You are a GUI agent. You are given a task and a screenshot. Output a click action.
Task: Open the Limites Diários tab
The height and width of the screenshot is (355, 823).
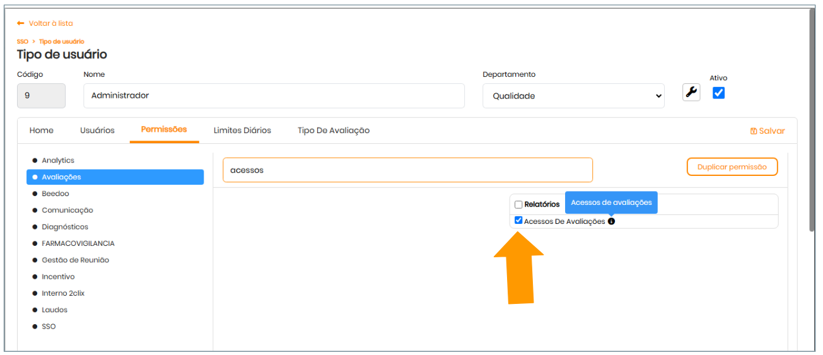coord(242,131)
